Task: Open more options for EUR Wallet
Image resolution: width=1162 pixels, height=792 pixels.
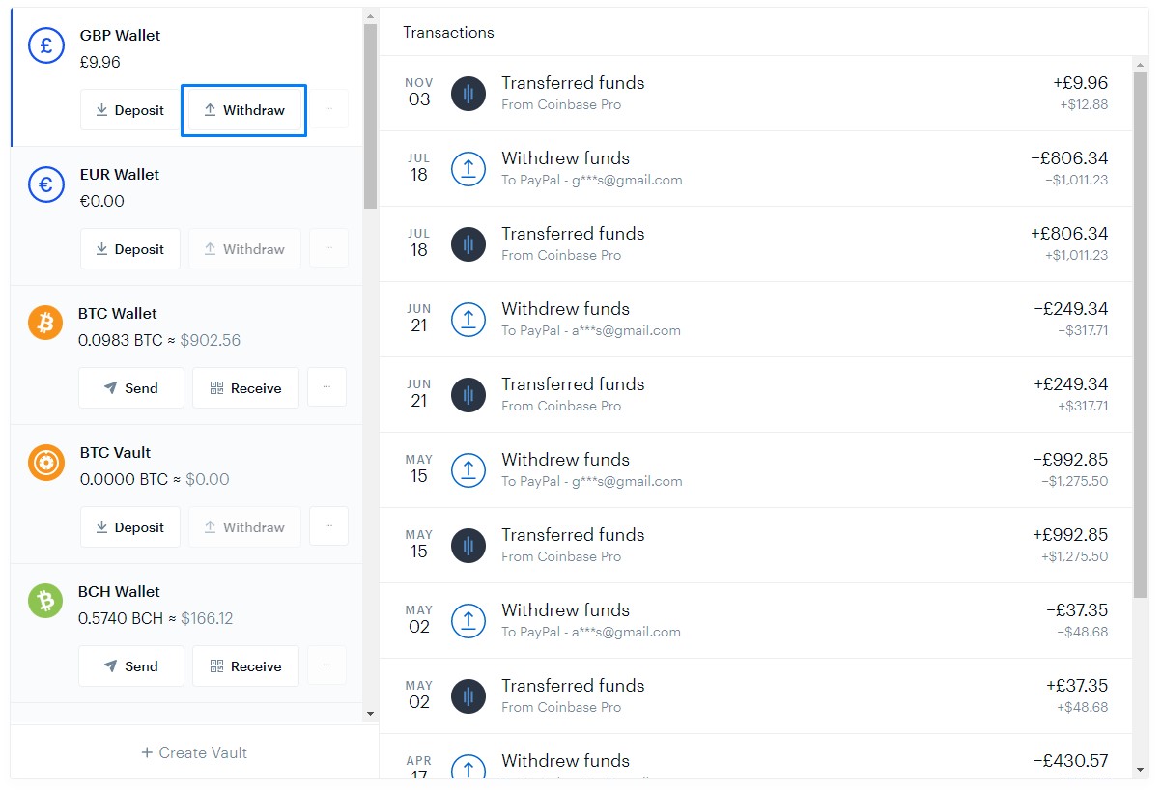Action: [328, 249]
